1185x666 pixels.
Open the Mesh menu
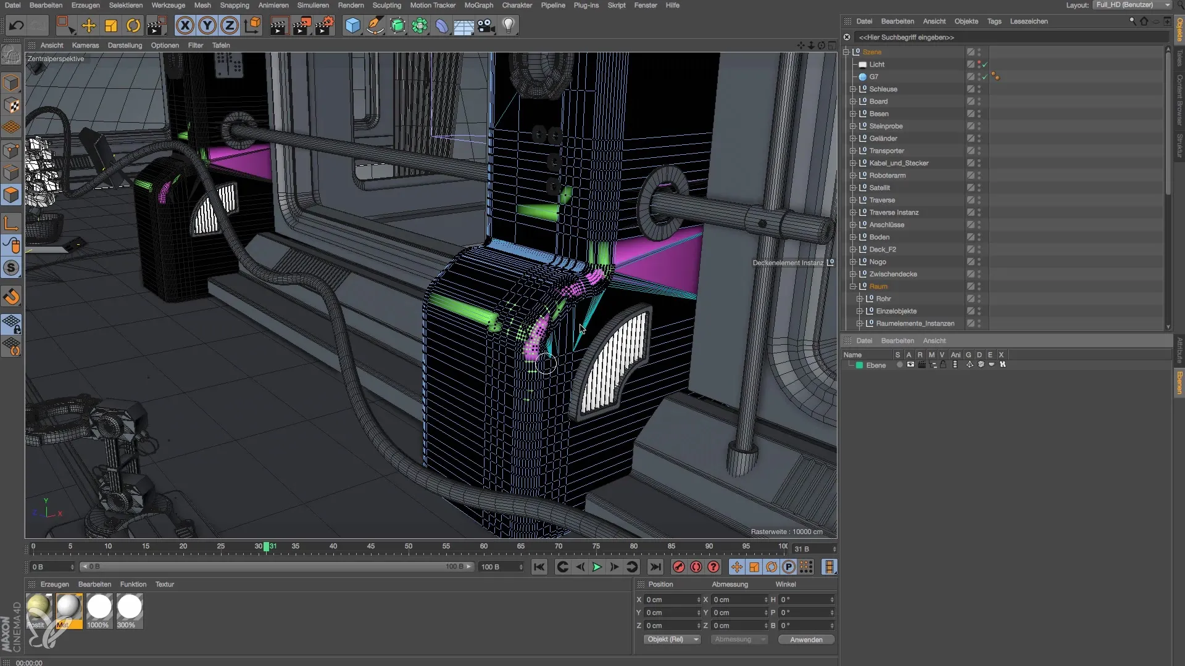202,5
